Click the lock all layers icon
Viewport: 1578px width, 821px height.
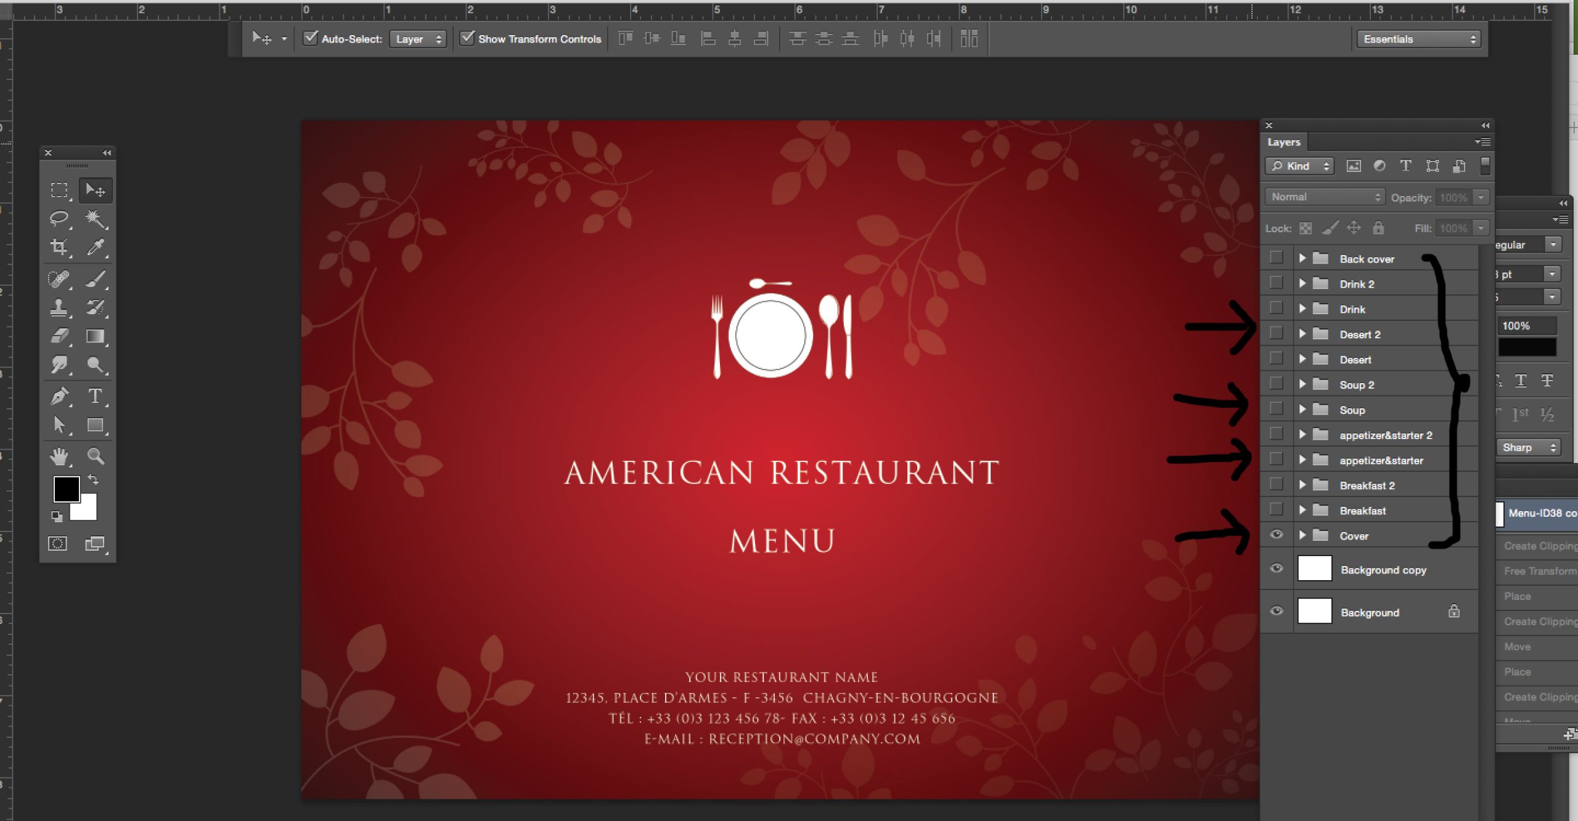pos(1378,228)
